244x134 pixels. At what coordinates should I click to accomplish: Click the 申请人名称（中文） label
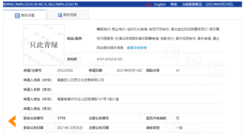[37, 80]
